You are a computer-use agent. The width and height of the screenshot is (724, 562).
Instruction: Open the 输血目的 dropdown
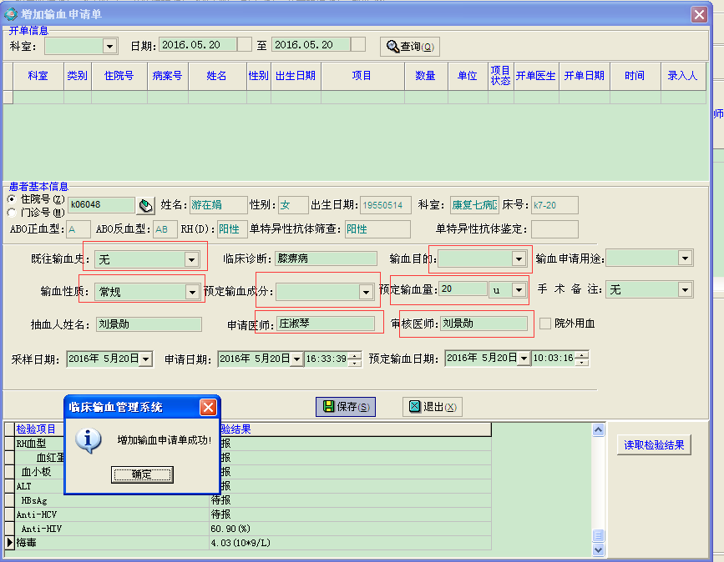tap(519, 258)
